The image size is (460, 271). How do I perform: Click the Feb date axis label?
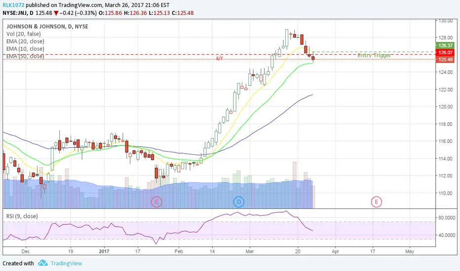click(178, 251)
